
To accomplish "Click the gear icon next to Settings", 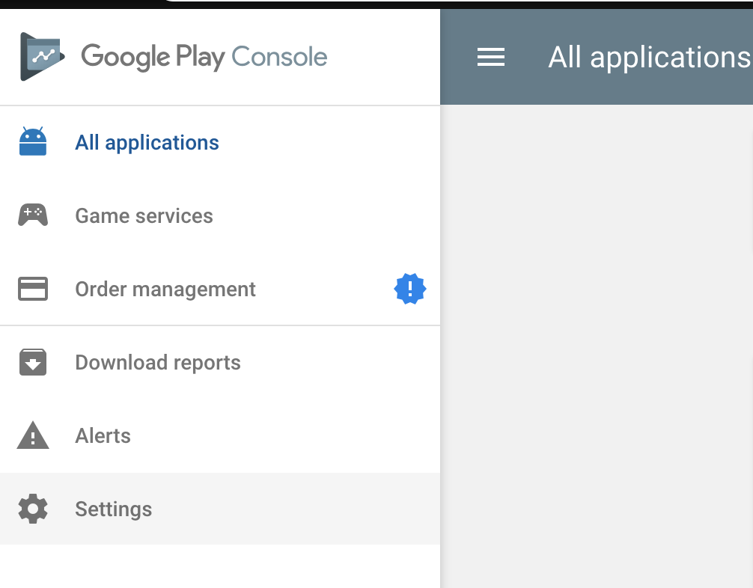I will [x=33, y=509].
